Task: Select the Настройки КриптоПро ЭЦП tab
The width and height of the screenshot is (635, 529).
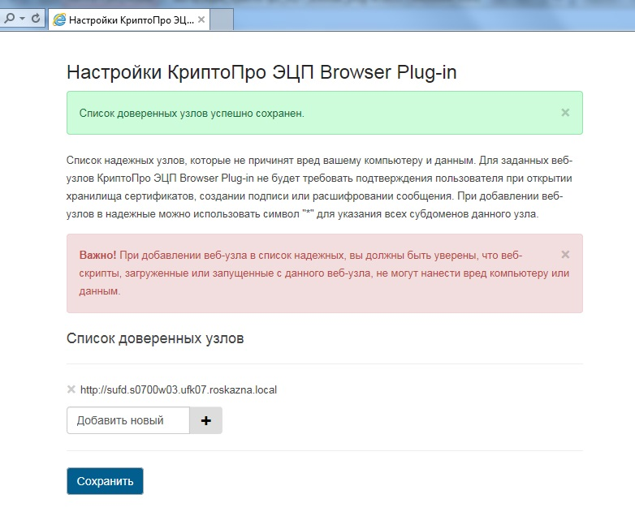Action: [x=129, y=19]
